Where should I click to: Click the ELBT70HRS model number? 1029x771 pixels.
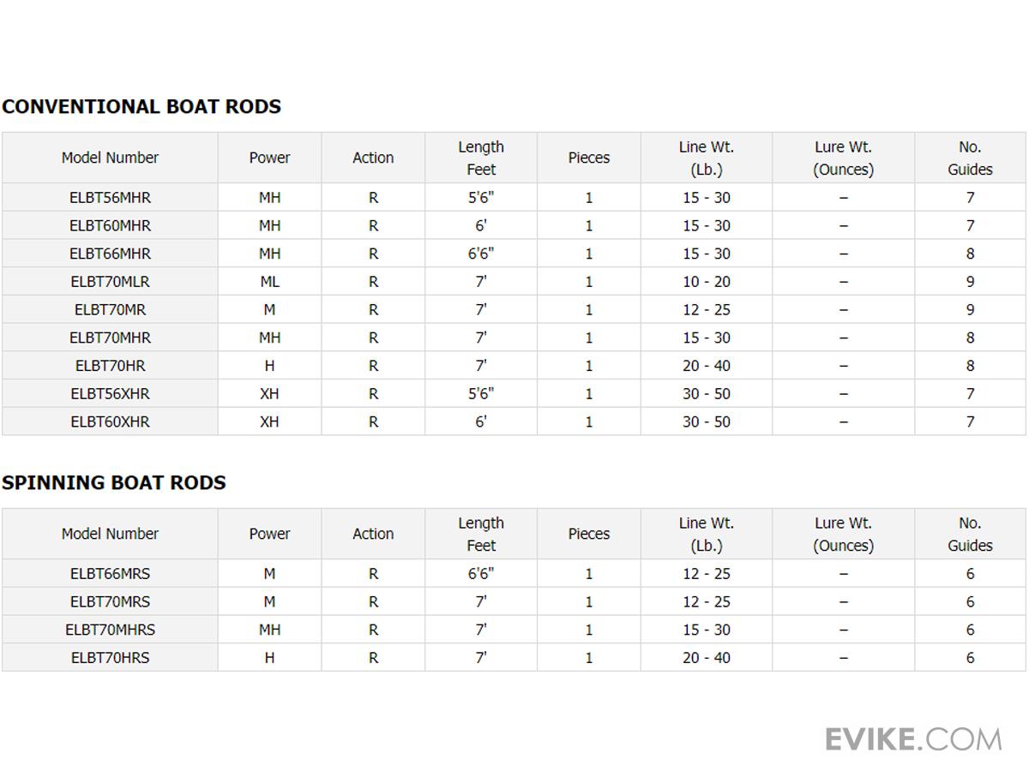[110, 658]
